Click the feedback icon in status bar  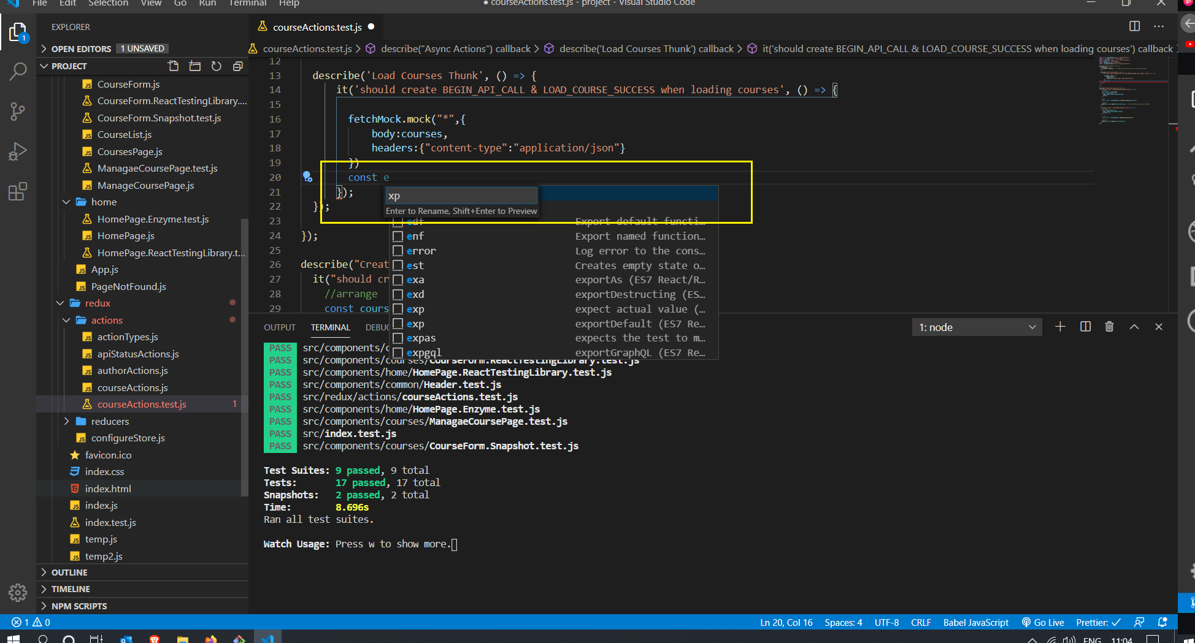coord(1139,622)
